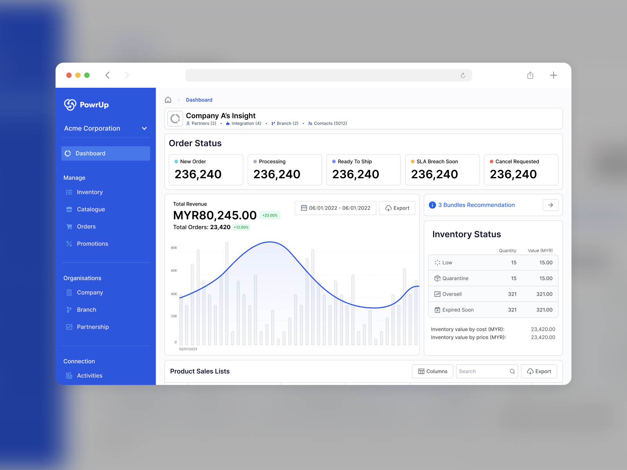Click the browser share icon
Viewport: 627px width, 470px height.
point(530,75)
